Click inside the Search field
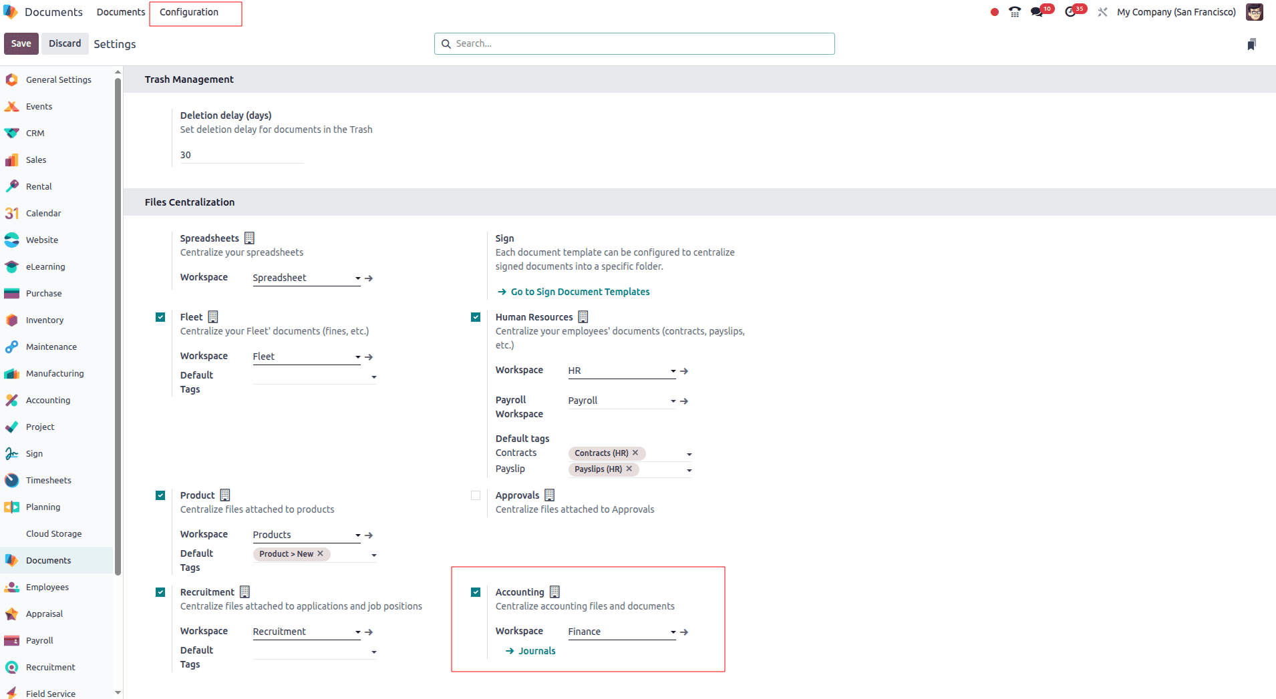Viewport: 1276px width, 699px height. 633,43
